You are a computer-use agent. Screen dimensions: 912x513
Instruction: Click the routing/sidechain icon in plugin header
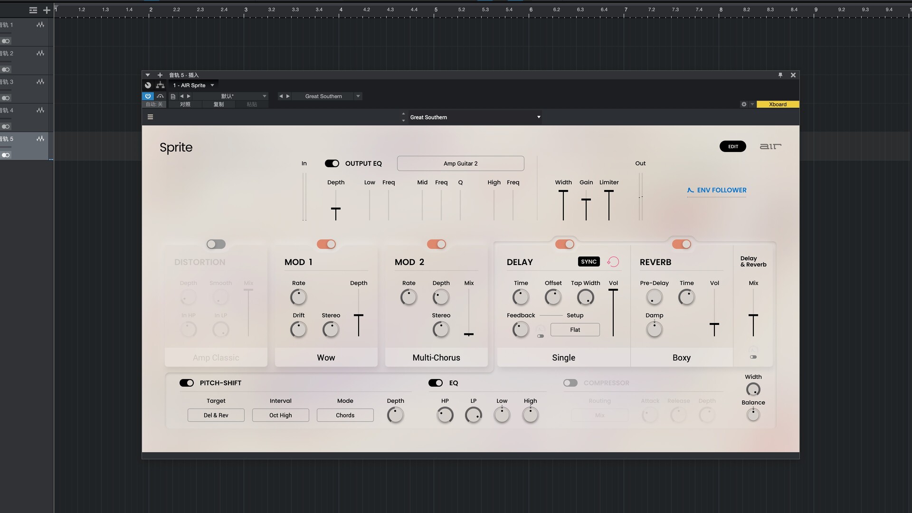coord(161,85)
